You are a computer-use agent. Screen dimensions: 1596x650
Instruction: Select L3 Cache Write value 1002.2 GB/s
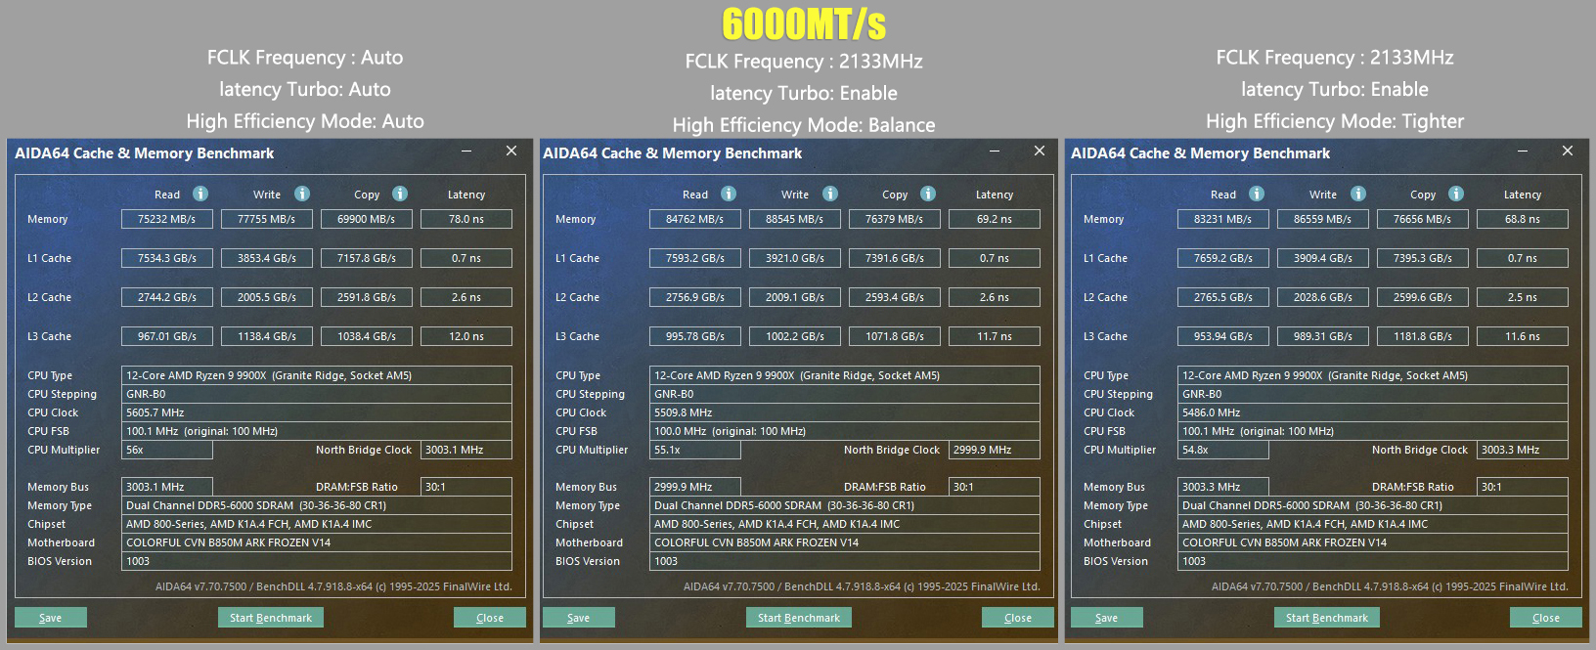tap(795, 336)
